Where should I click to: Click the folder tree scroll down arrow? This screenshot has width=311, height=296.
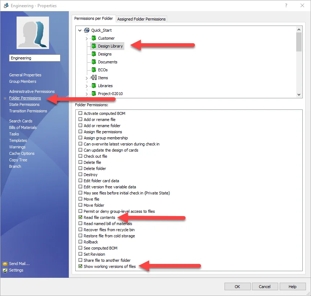299,95
